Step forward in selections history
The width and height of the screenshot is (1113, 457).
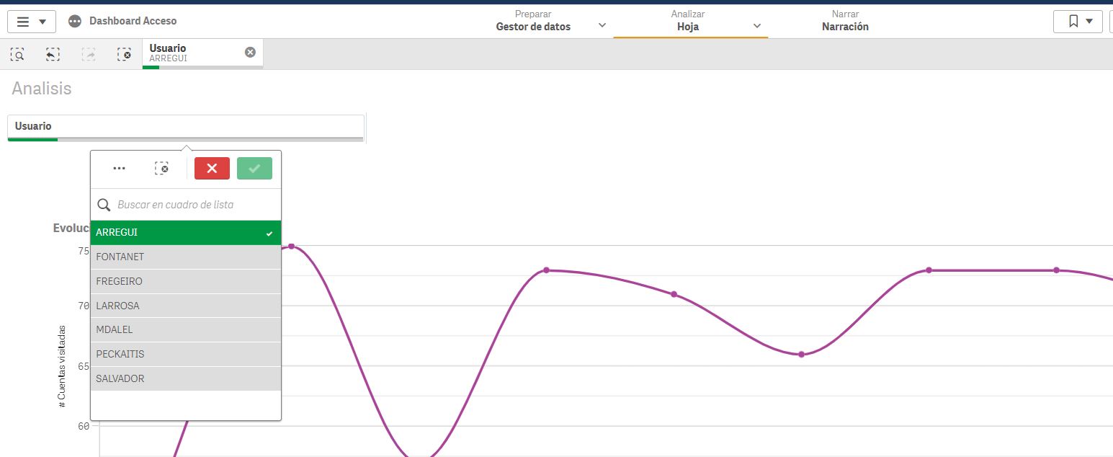click(88, 53)
